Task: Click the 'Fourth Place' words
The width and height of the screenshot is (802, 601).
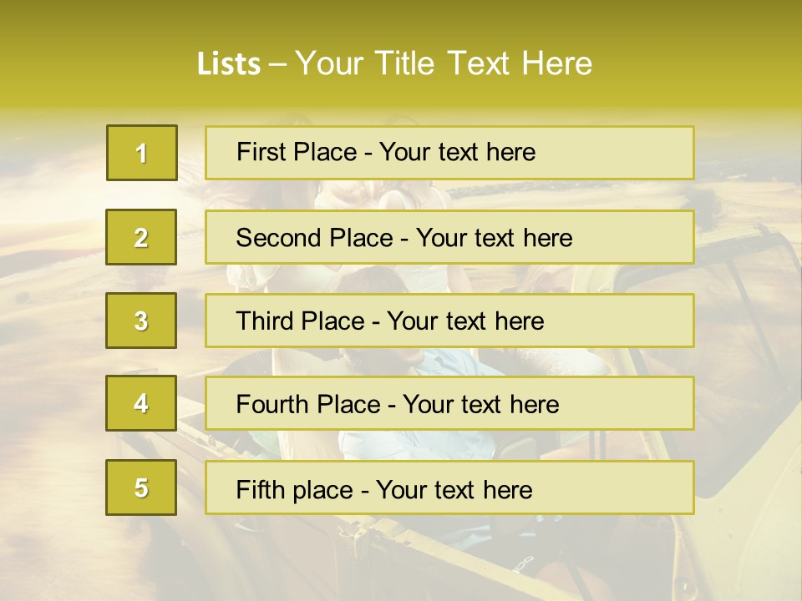Action: tap(308, 404)
